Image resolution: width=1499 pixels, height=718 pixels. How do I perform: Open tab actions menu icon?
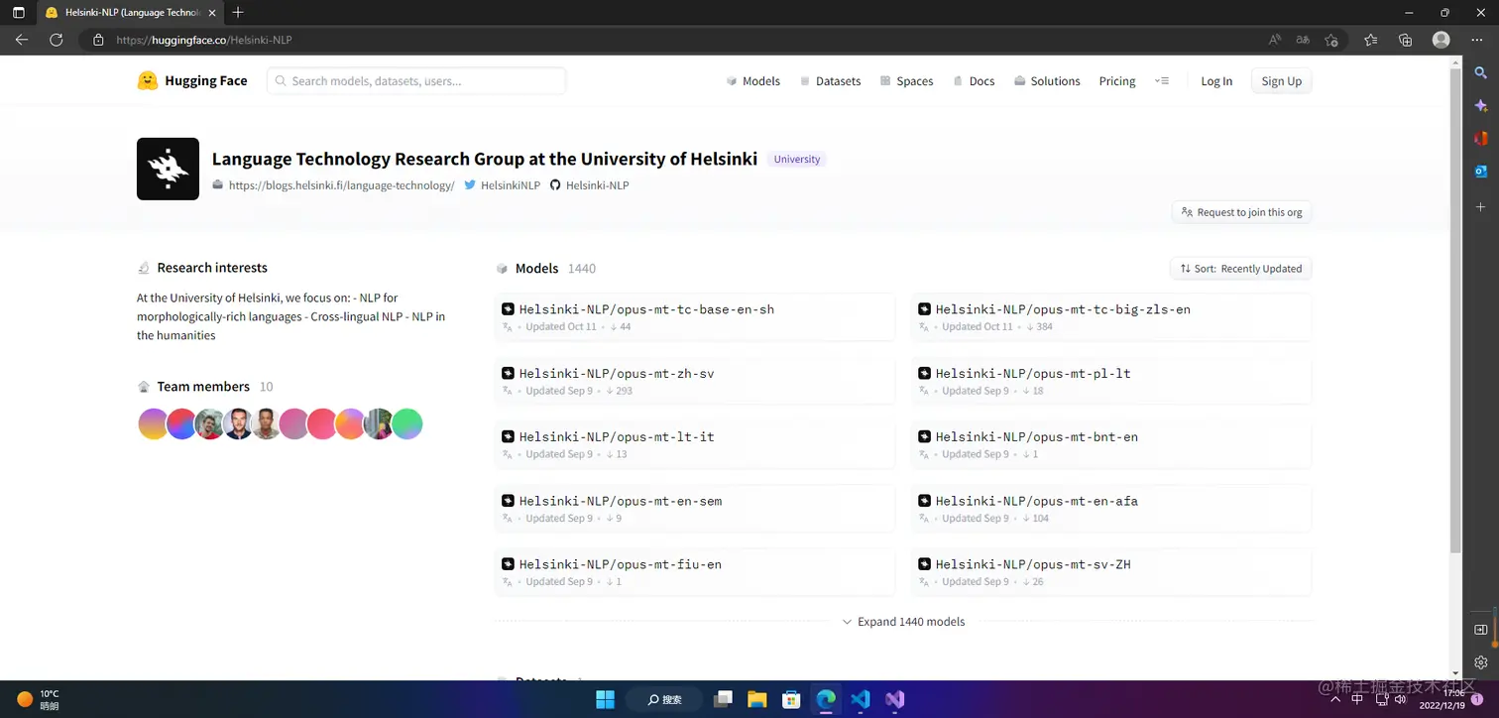coord(18,13)
